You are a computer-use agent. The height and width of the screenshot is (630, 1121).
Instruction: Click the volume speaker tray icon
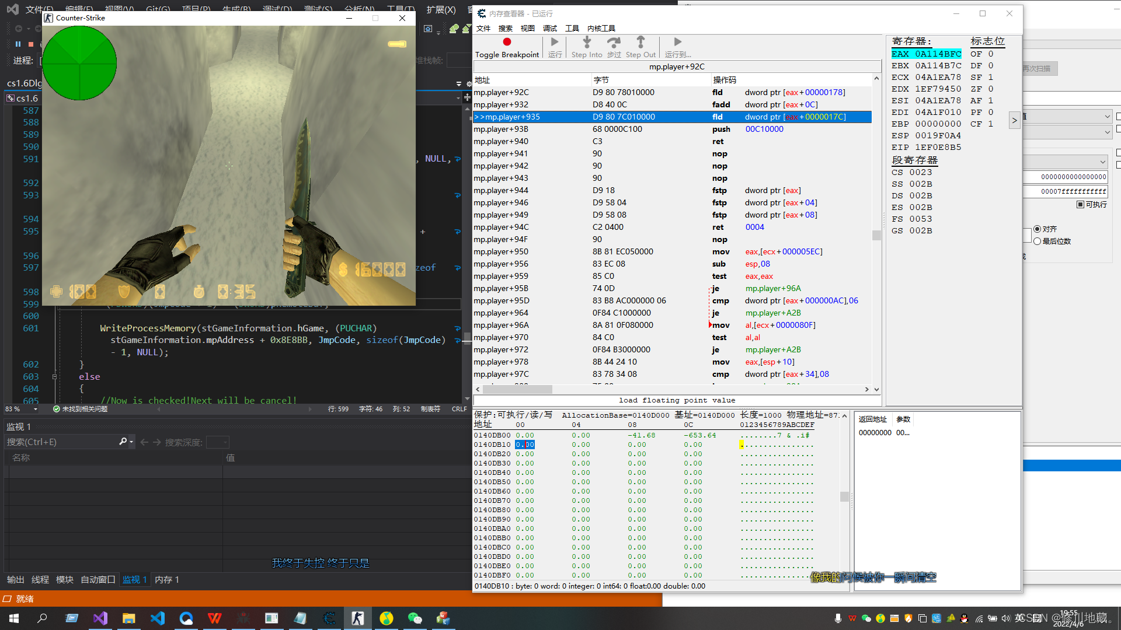click(1005, 618)
